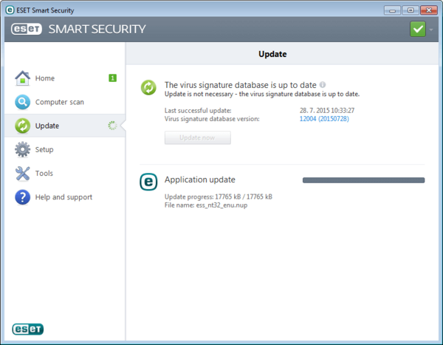
Task: Click the Home house icon
Action: [22, 78]
